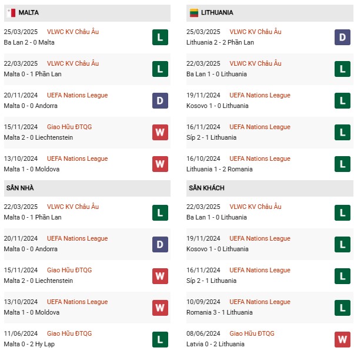Click the MALTA team header

tap(87, 13)
